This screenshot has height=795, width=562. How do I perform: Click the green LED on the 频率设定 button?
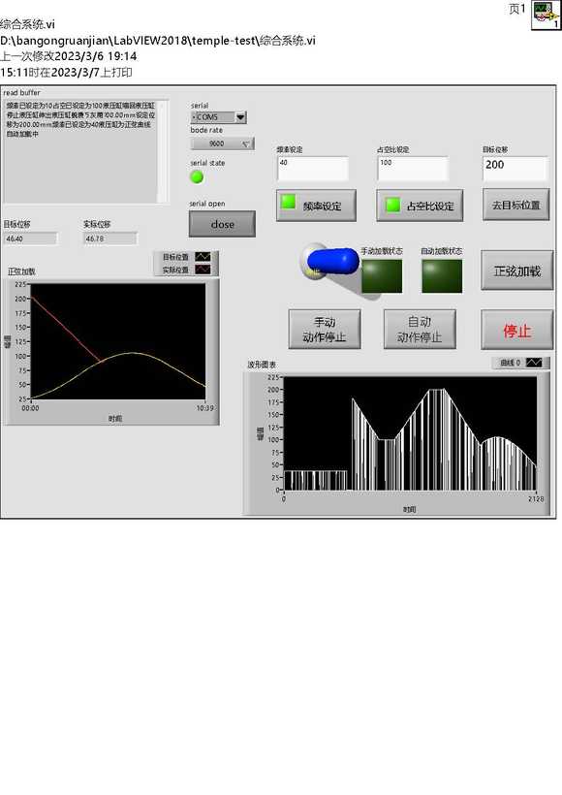289,202
